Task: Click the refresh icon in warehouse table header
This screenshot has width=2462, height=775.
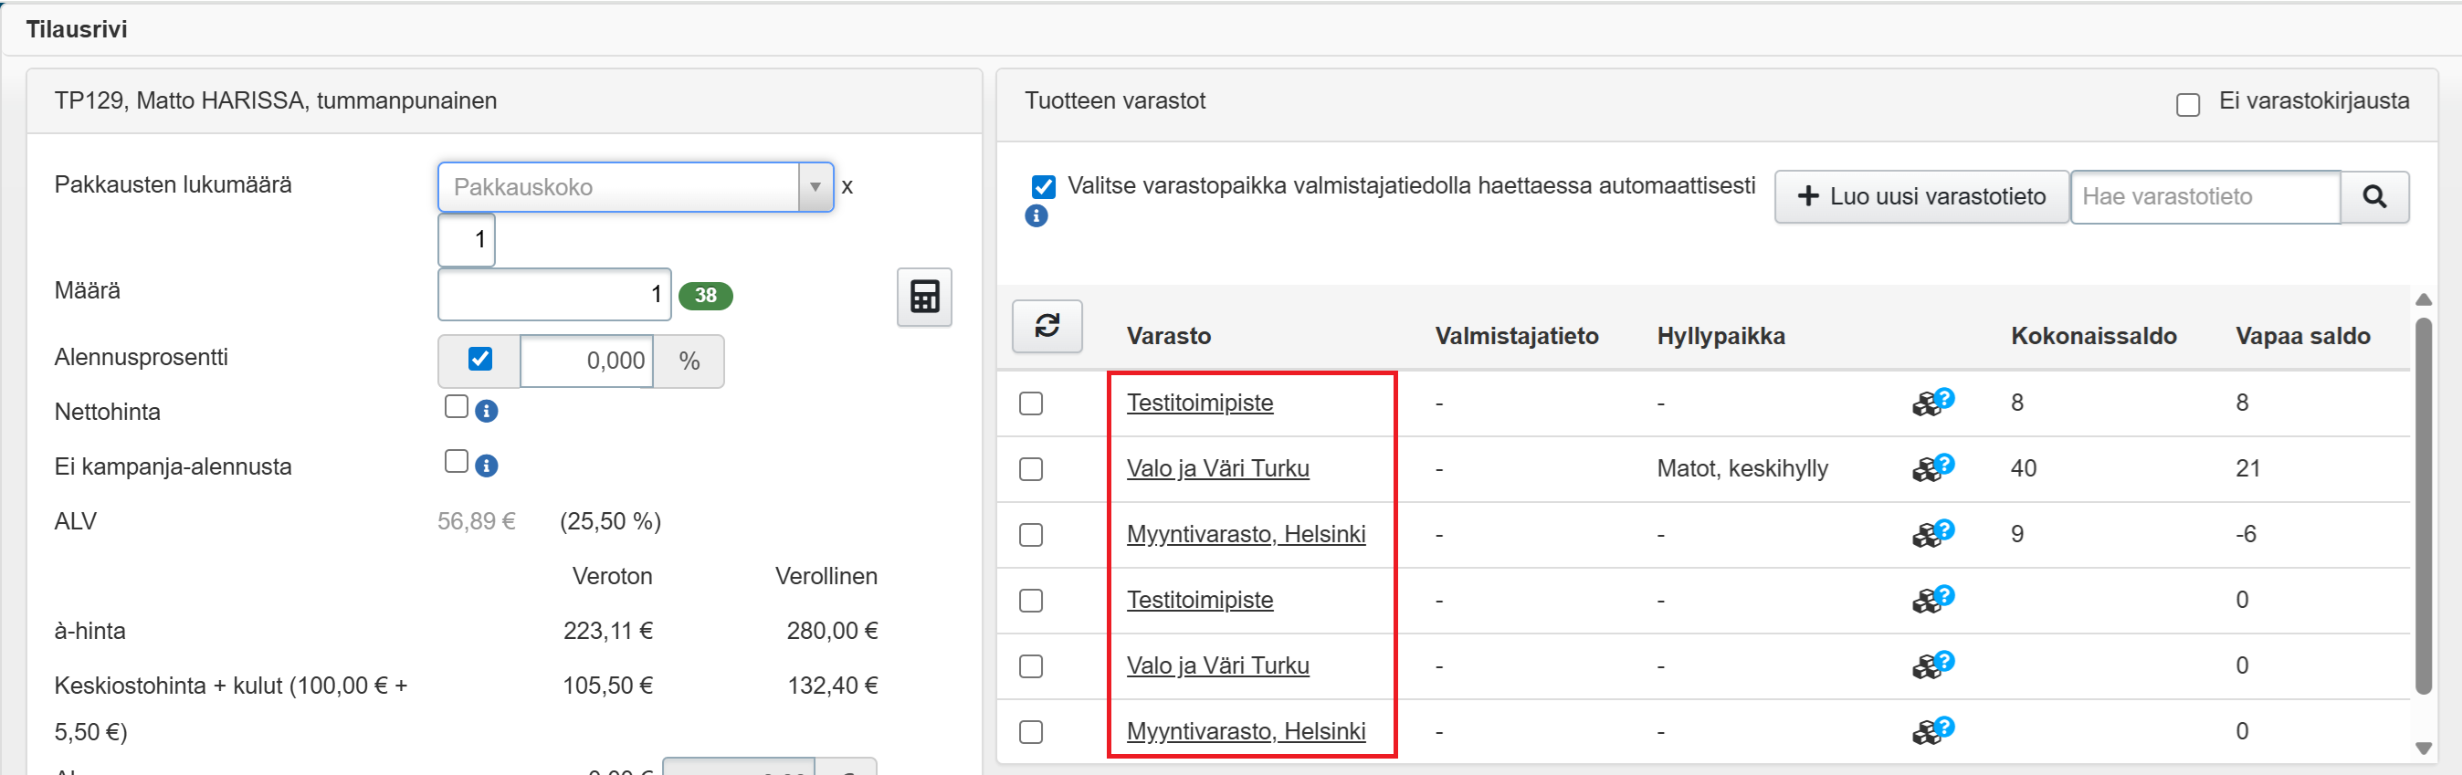Action: coord(1047,326)
